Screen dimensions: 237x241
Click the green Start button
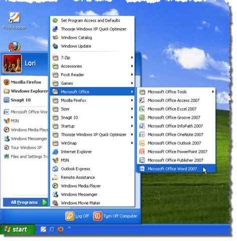(18, 229)
